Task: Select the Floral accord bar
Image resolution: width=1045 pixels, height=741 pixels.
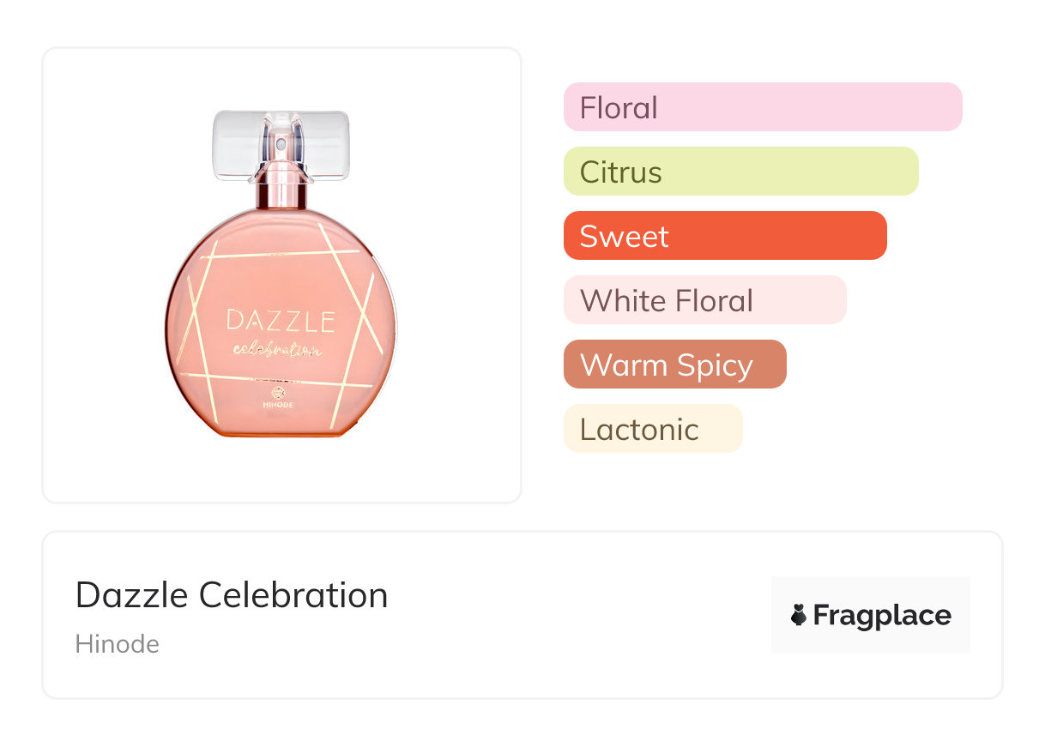Action: pos(762,107)
